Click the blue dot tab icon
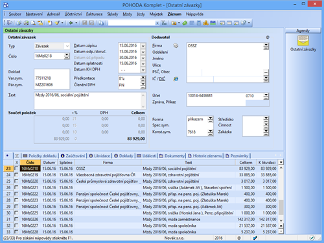Image resolution: width=324 pixels, height=243 pixels. click(x=8, y=156)
